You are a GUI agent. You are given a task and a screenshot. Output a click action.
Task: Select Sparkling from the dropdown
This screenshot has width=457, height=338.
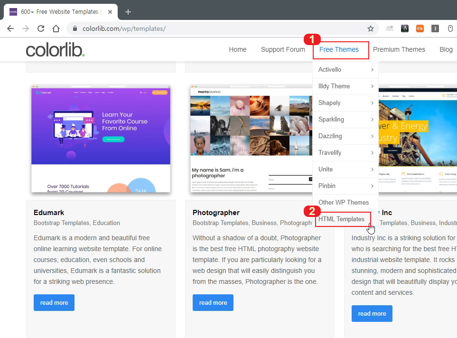click(331, 119)
